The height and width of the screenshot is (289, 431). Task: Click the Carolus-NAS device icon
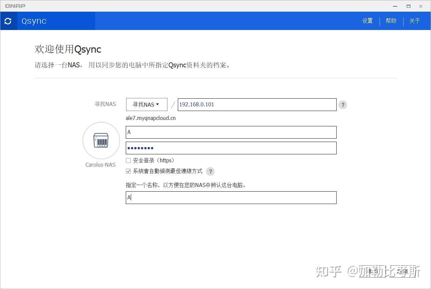pyautogui.click(x=101, y=140)
